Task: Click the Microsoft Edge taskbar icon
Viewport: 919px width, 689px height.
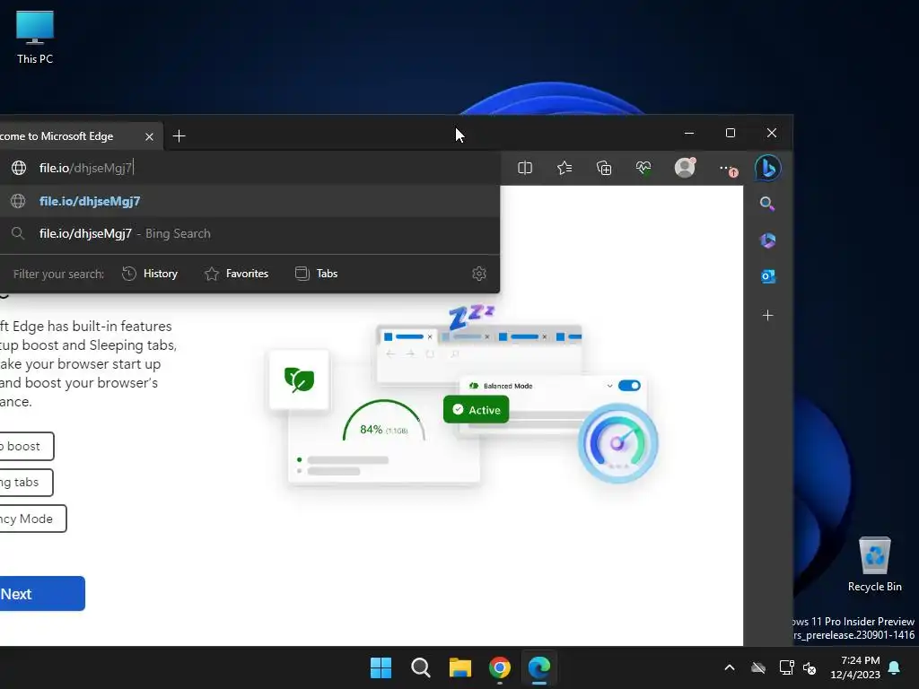Action: point(539,667)
